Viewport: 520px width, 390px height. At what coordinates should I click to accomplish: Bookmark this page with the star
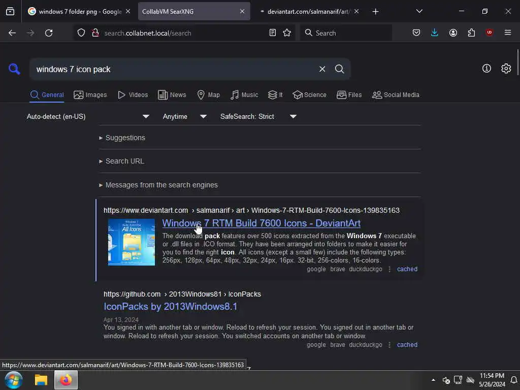click(287, 32)
